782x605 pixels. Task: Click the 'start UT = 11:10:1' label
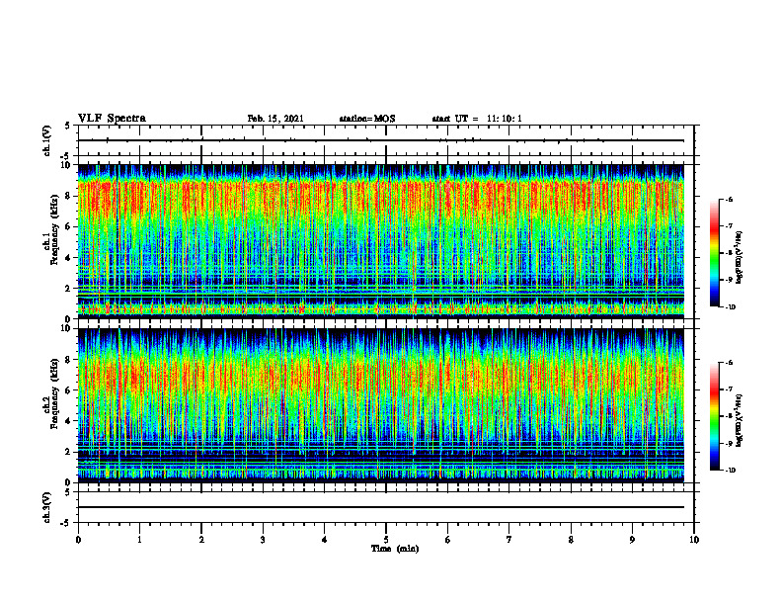pyautogui.click(x=477, y=119)
